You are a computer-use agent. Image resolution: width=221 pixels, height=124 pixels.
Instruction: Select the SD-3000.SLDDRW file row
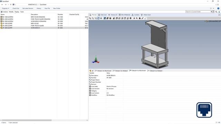point(44,21)
